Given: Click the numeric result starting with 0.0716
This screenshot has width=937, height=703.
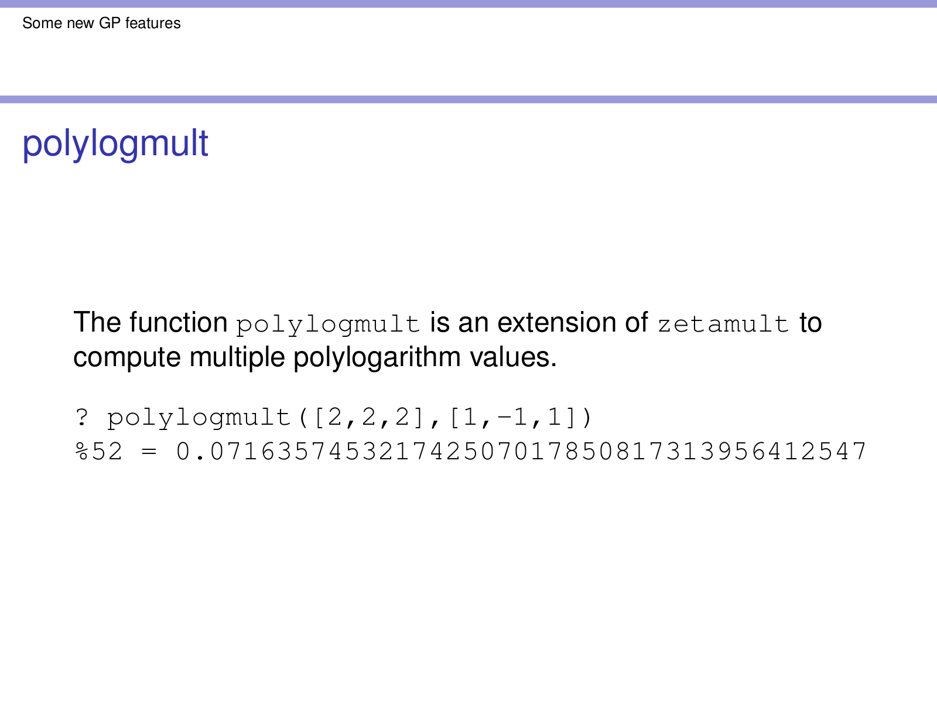Looking at the screenshot, I should click(521, 452).
